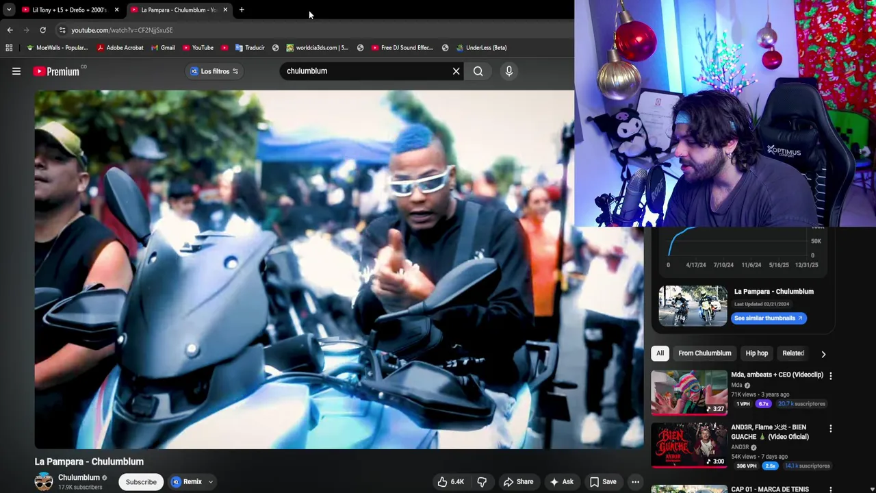Viewport: 876px width, 493px height.
Task: Open the UnderLess (Beta) bookmark
Action: 481,48
